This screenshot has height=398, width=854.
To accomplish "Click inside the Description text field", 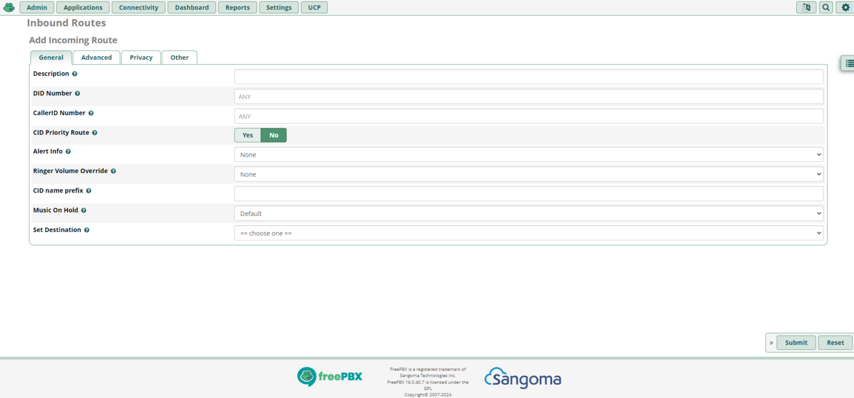I will 528,76.
